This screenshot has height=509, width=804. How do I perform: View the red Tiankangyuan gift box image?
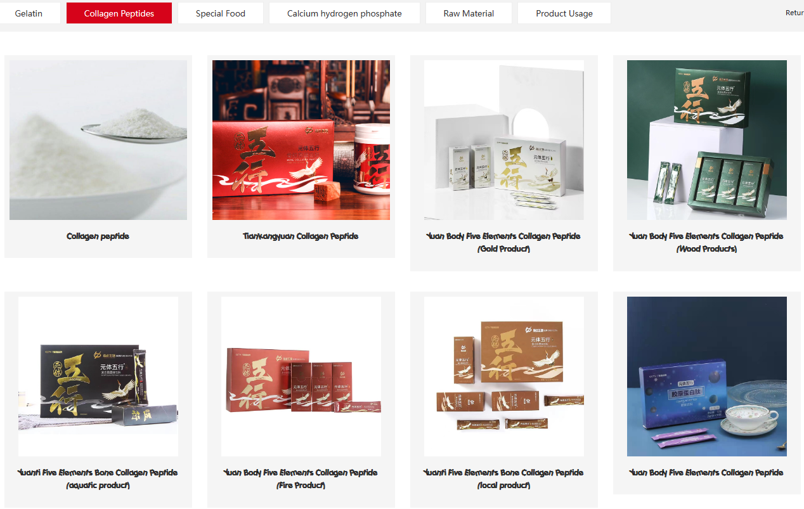pos(301,140)
